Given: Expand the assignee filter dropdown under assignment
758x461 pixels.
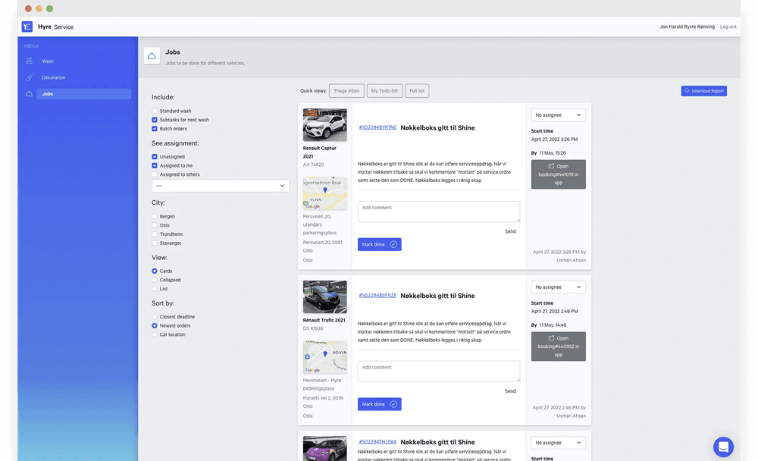Looking at the screenshot, I should (220, 186).
